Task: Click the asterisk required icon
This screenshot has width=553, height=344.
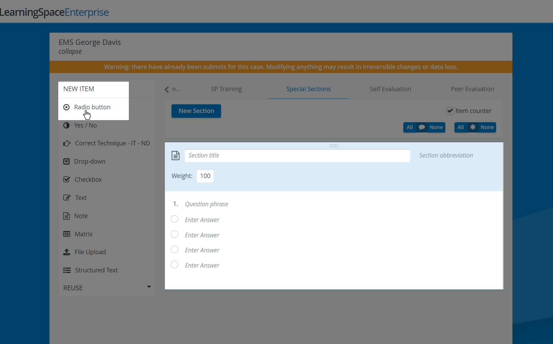Action: pyautogui.click(x=473, y=127)
